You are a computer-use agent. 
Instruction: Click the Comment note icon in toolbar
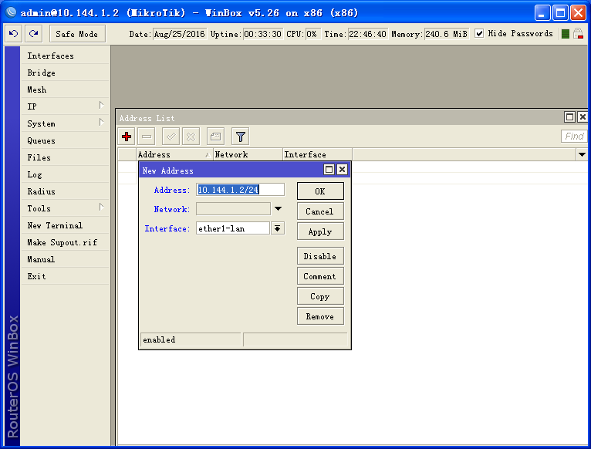click(215, 137)
